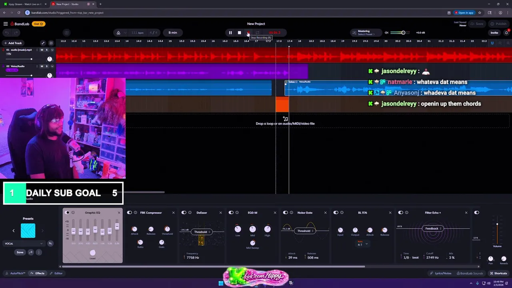512x288 pixels.
Task: Expand track 02 Voice/Audio chevron
Action: click(x=52, y=66)
